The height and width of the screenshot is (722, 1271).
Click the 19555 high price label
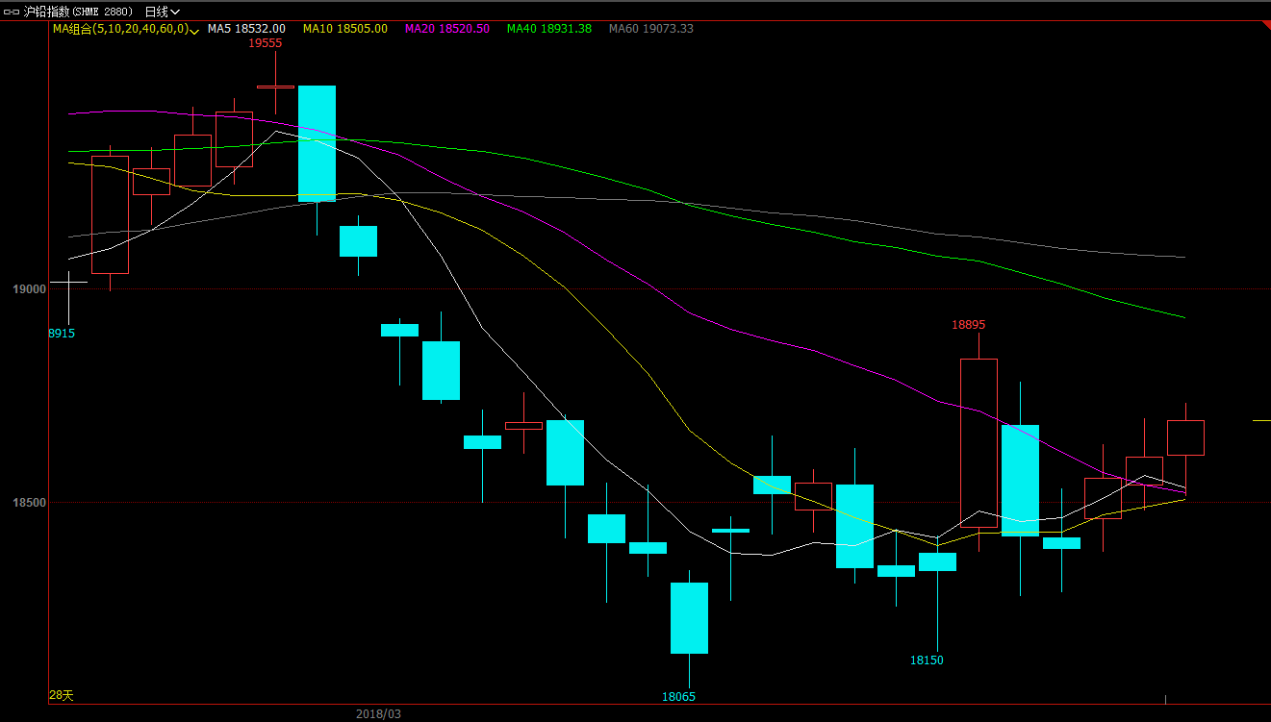[266, 43]
